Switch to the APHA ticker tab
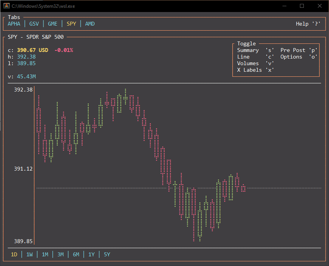Screen dimensions: 329x266 click(x=14, y=24)
